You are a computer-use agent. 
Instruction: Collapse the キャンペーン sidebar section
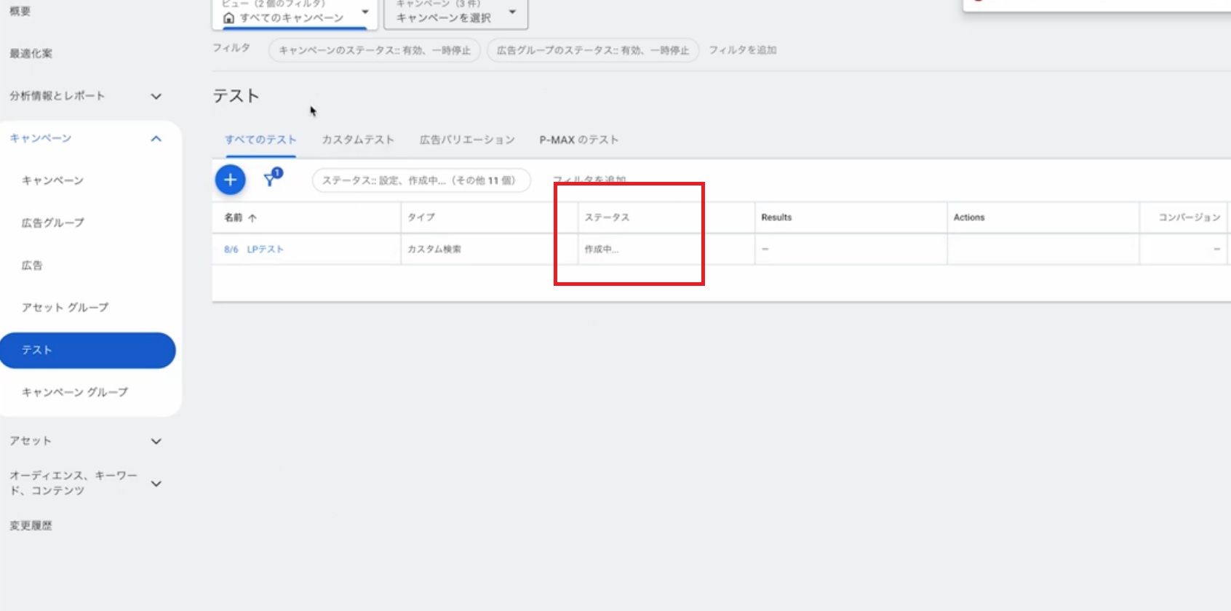[x=156, y=138]
